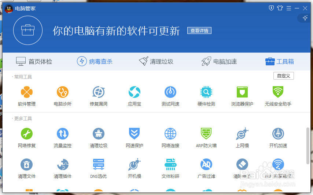Open DNS选优 server tool
Image resolution: width=313 pixels, height=195 pixels.
[x=99, y=169]
